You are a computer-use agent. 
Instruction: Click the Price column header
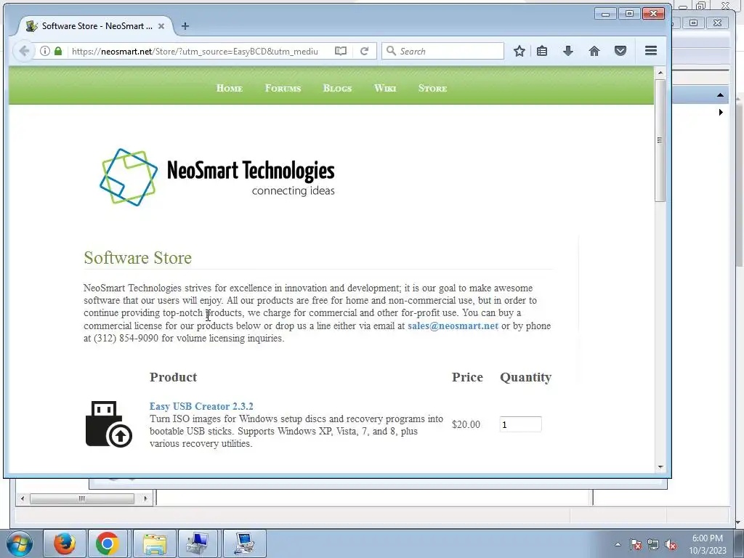coord(467,377)
